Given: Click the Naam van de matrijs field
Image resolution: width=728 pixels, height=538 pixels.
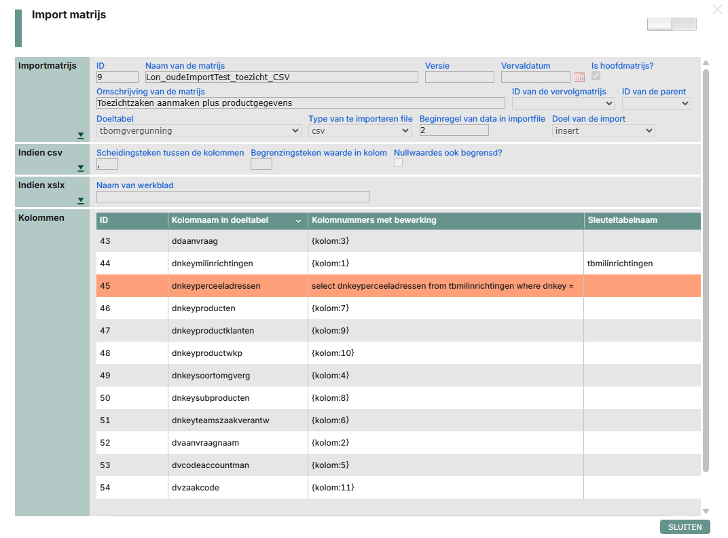Looking at the screenshot, I should 281,77.
